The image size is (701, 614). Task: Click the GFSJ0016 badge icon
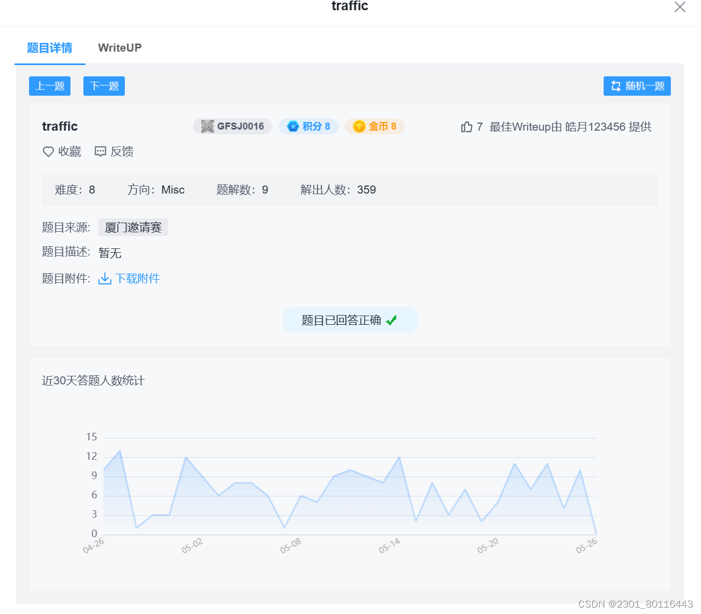(x=207, y=126)
